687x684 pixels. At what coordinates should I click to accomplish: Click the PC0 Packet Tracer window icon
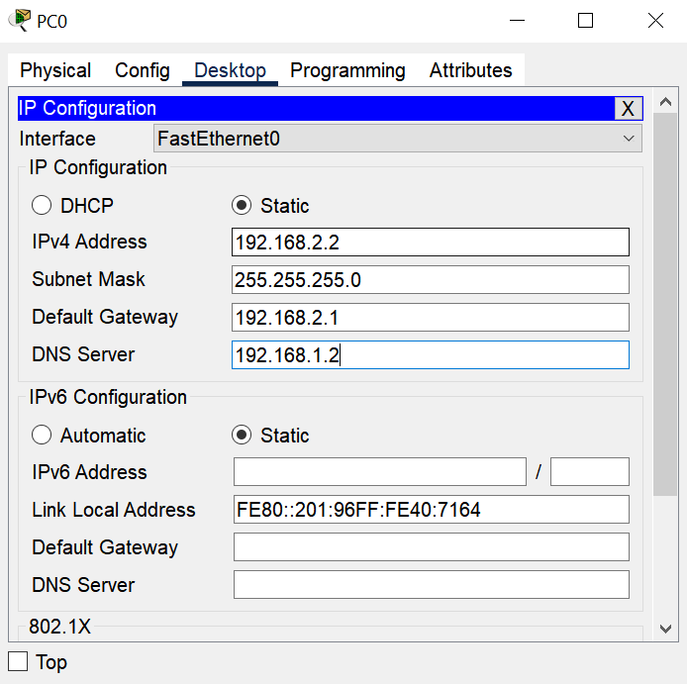[x=20, y=20]
